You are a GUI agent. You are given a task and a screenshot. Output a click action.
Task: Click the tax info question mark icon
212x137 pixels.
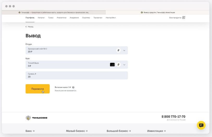(x=73, y=87)
